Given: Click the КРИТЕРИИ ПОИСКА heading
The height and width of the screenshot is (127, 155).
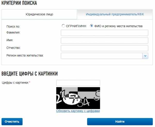Looking at the screenshot, I should pos(19,3).
